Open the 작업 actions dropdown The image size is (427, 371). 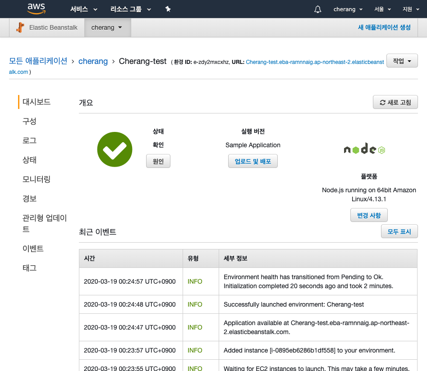coord(402,61)
